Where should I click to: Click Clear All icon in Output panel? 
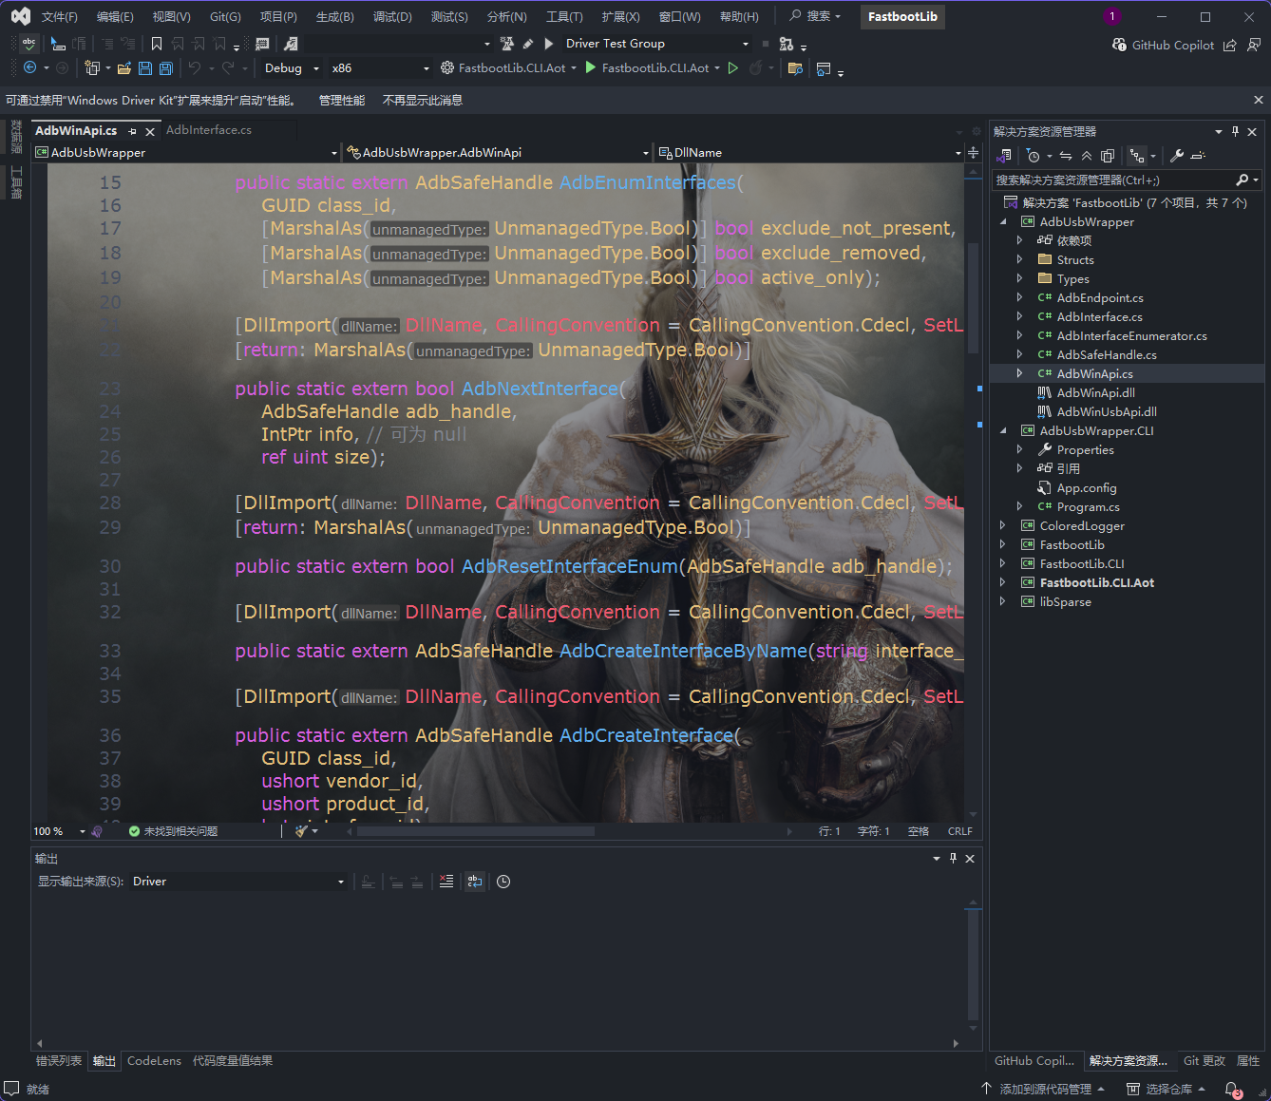tap(446, 882)
